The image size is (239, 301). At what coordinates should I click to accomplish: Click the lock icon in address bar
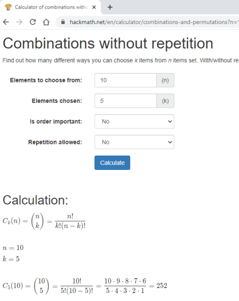[x=63, y=22]
